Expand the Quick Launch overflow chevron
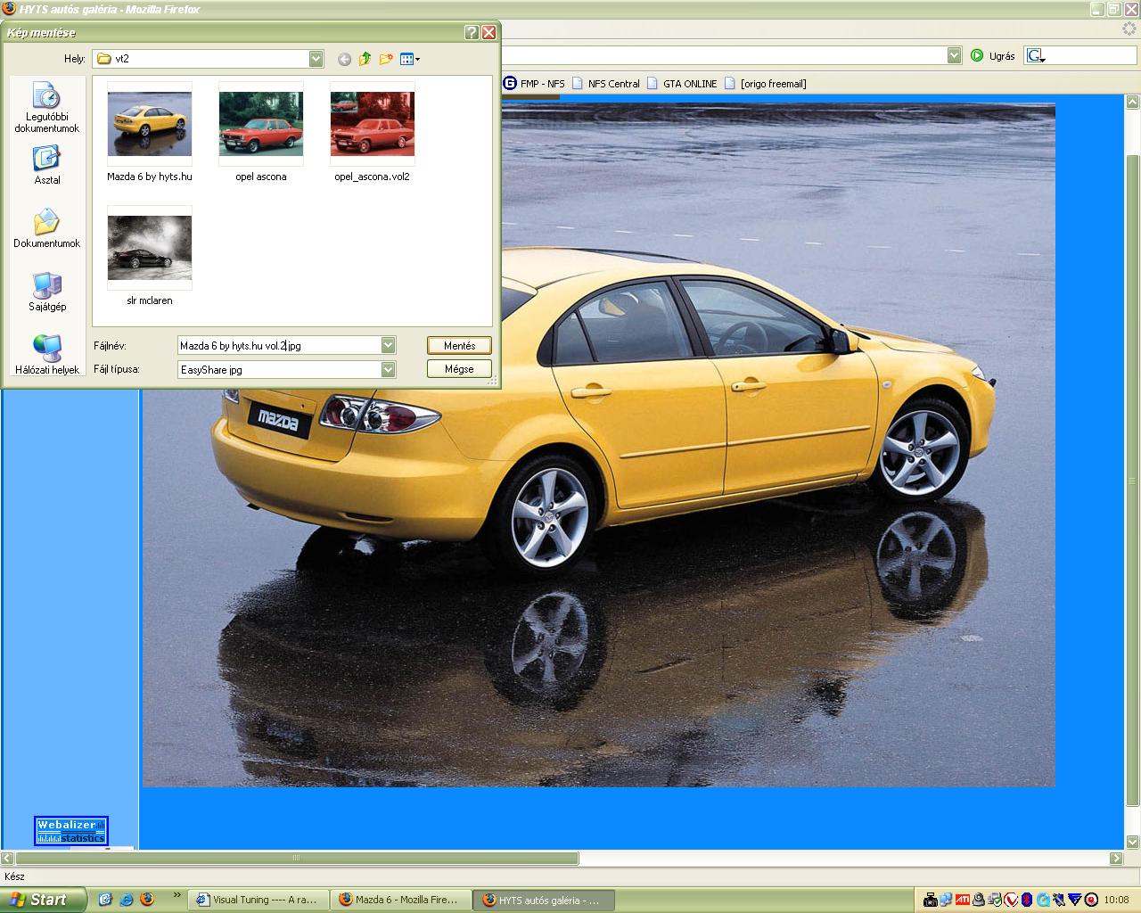This screenshot has height=913, width=1141. [x=176, y=894]
